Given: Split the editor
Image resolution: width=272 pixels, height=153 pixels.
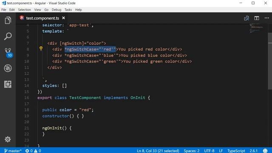Looking at the screenshot, I should click(x=257, y=18).
